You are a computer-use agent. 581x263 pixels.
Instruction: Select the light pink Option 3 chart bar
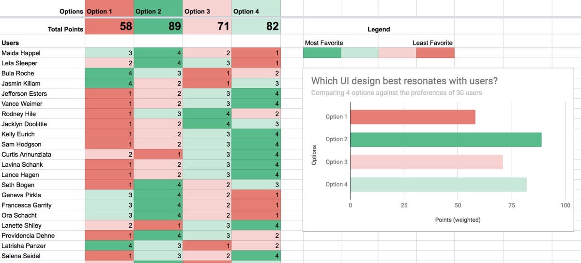coord(426,162)
